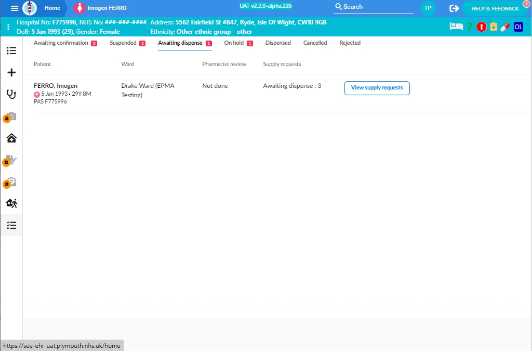532x351 pixels.
Task: Click the locked document edit sidebar icon
Action: pos(10,161)
